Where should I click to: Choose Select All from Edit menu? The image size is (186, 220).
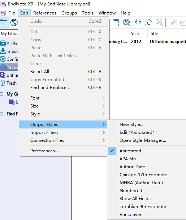(64, 72)
